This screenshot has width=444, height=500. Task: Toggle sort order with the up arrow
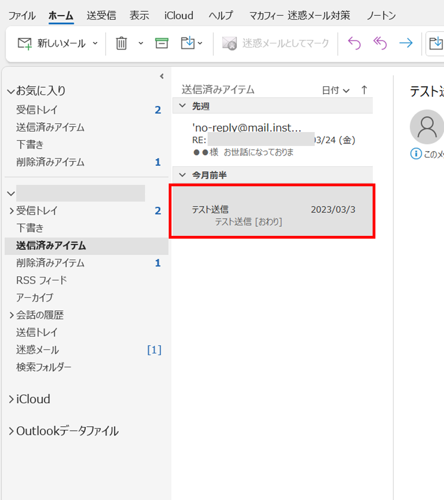pos(364,90)
